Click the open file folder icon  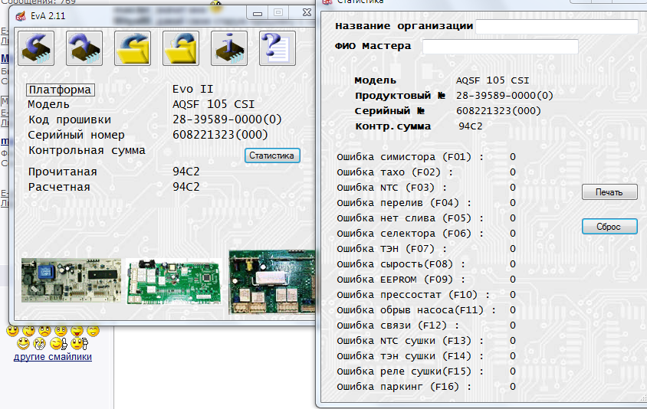click(132, 48)
